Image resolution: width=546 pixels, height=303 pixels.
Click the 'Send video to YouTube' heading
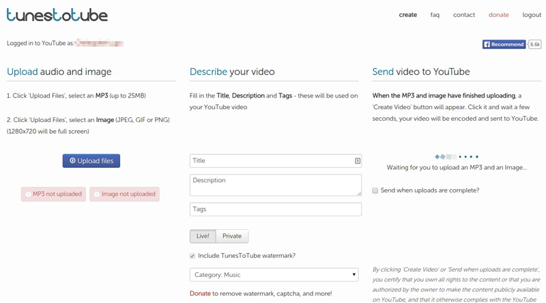[421, 72]
